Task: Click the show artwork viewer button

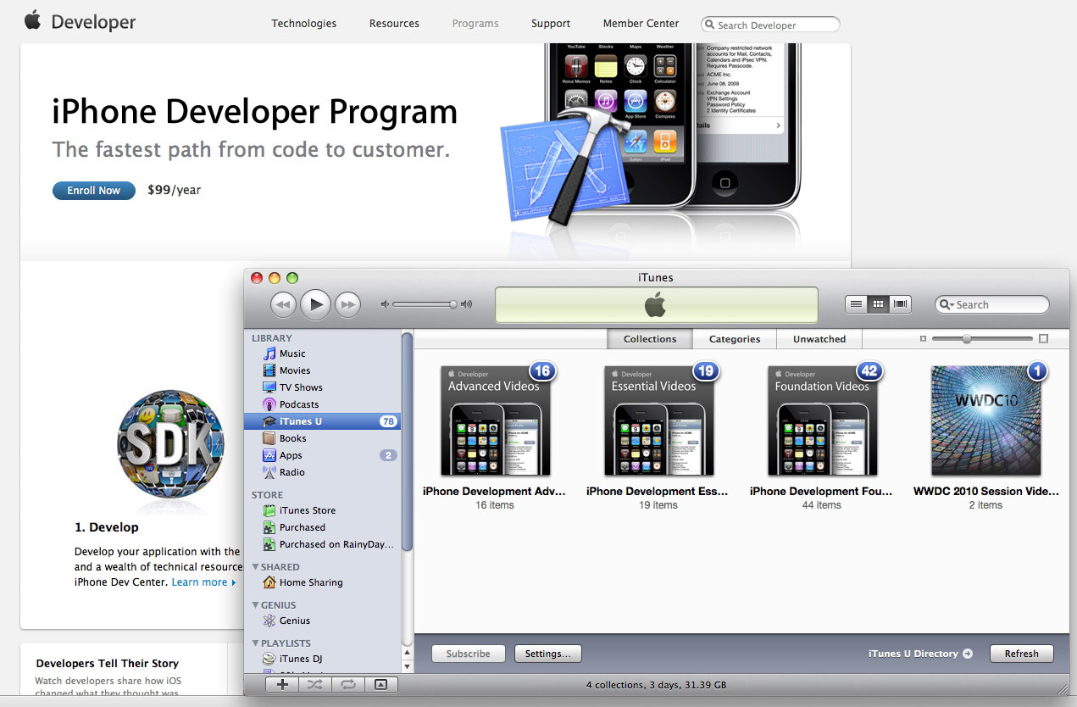Action: 380,685
